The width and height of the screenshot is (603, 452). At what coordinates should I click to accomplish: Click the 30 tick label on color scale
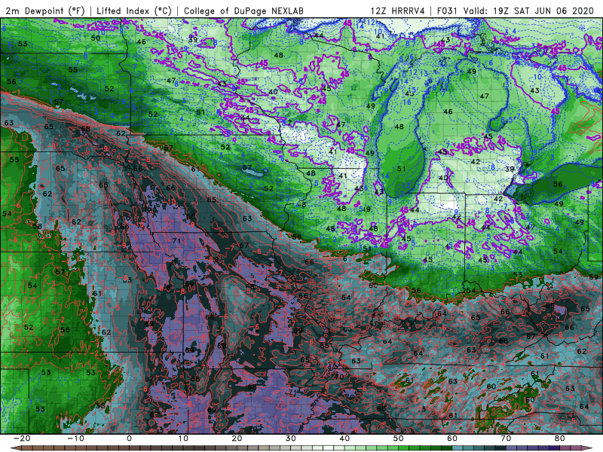(291, 438)
